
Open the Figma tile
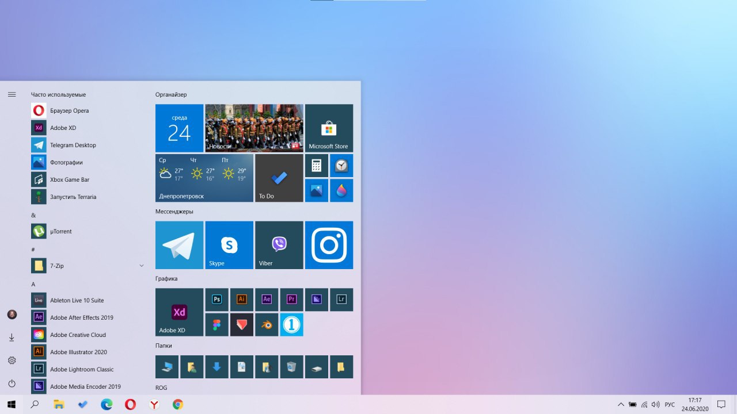(217, 325)
